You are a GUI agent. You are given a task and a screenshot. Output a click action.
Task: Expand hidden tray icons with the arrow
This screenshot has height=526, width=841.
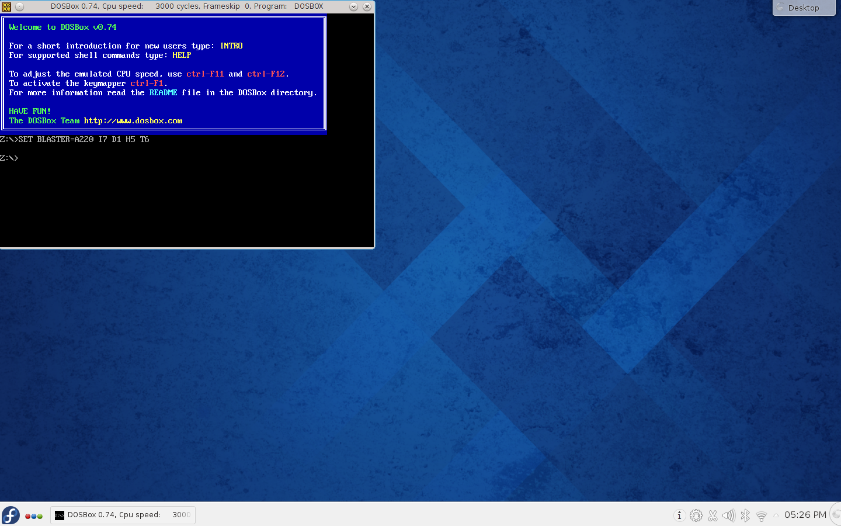click(x=776, y=515)
